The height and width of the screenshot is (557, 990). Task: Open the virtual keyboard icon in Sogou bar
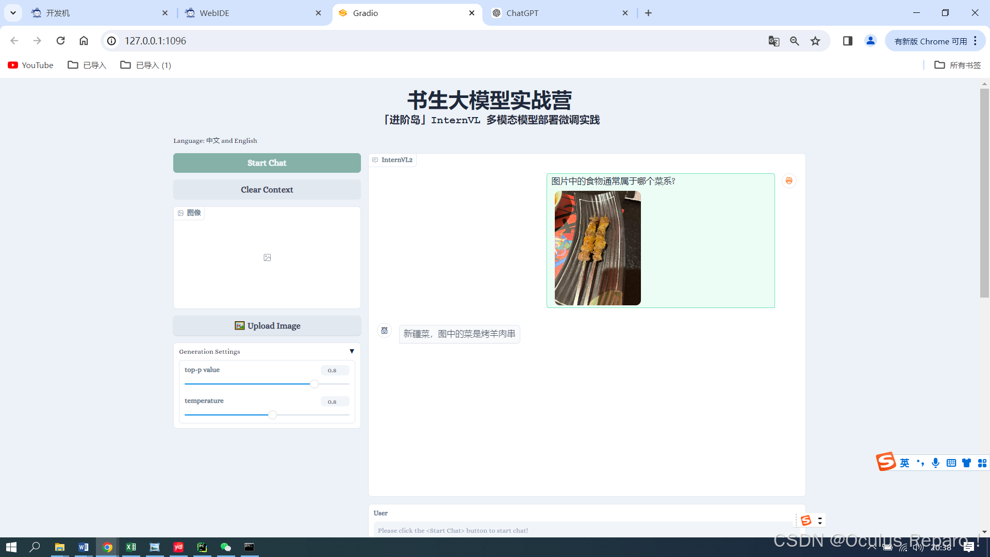click(x=951, y=463)
